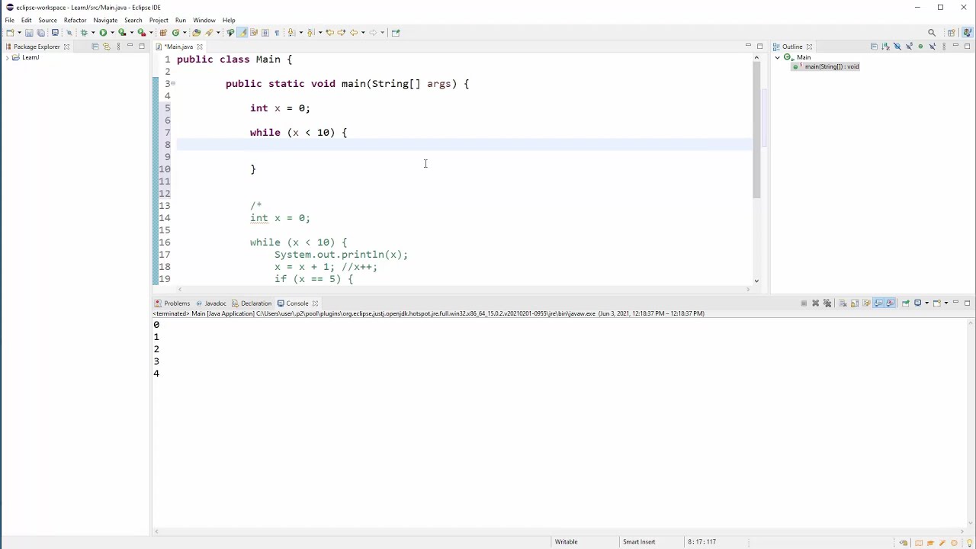Image resolution: width=976 pixels, height=549 pixels.
Task: Click the Smart Insert status bar entry
Action: [639, 542]
